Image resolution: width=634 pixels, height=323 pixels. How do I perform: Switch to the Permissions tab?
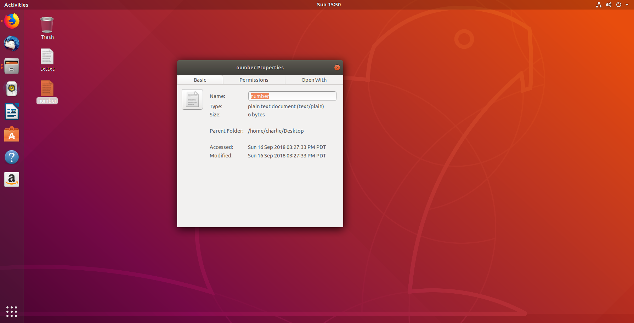click(254, 80)
